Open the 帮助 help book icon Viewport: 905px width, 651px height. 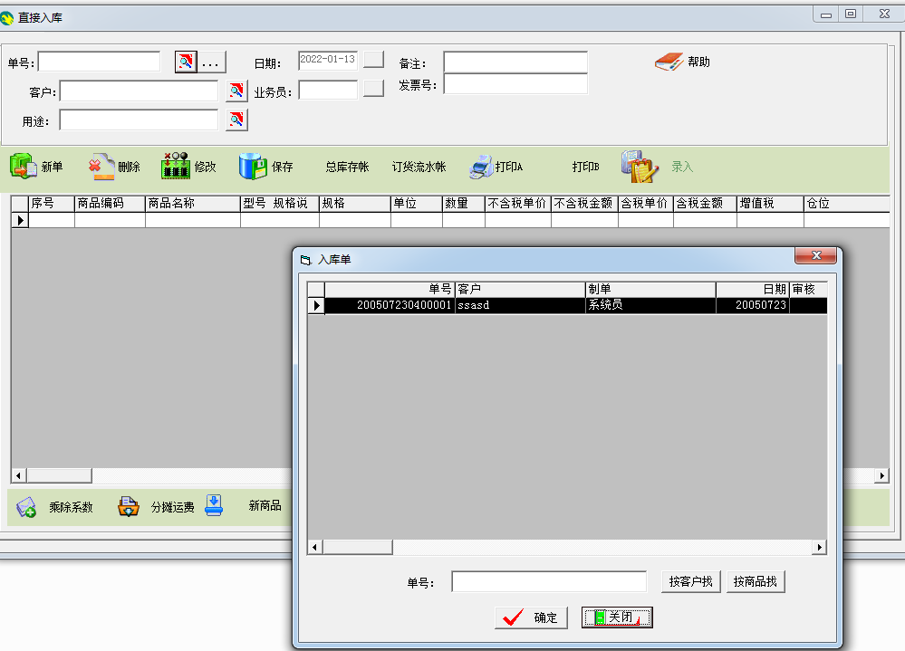tap(669, 62)
